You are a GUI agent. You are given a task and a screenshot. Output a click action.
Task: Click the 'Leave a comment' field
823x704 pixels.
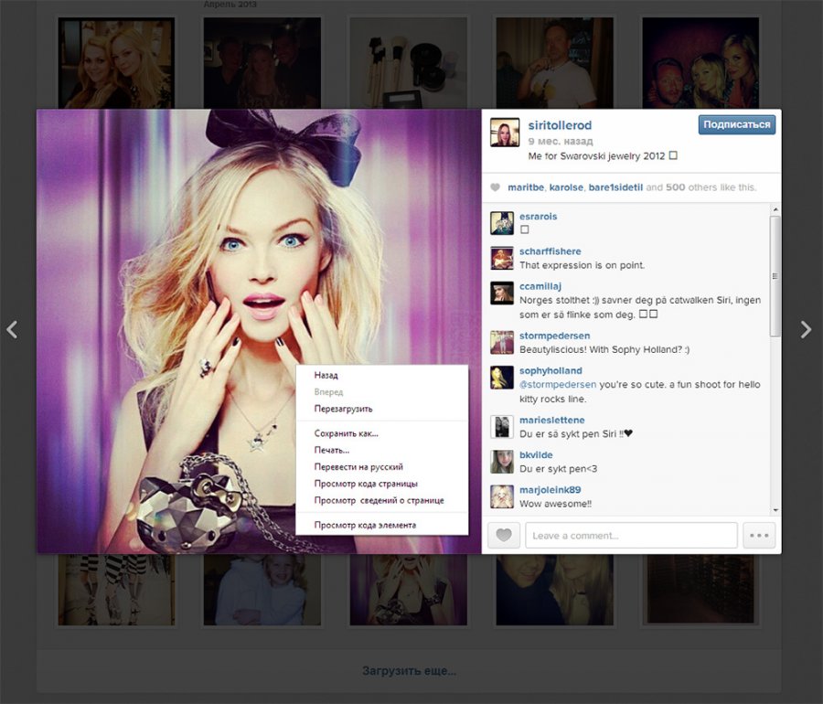click(x=631, y=535)
